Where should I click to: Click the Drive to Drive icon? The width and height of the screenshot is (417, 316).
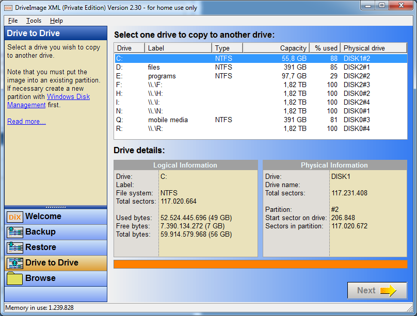[14, 263]
